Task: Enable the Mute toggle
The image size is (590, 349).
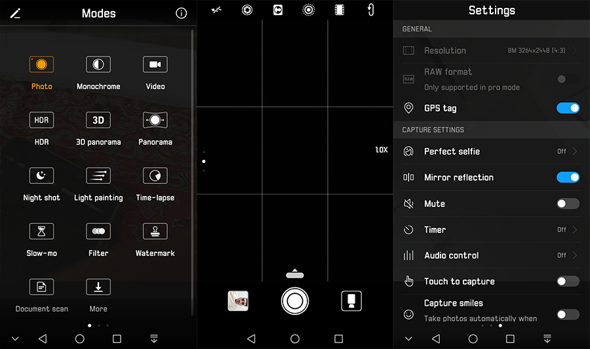Action: tap(567, 204)
